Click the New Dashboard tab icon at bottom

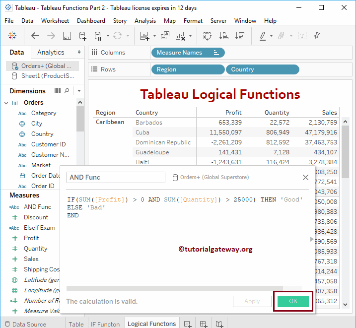click(204, 324)
